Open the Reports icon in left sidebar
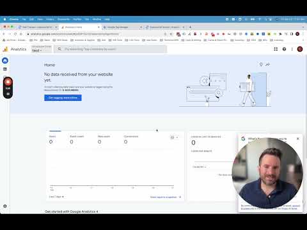 click(x=5, y=69)
